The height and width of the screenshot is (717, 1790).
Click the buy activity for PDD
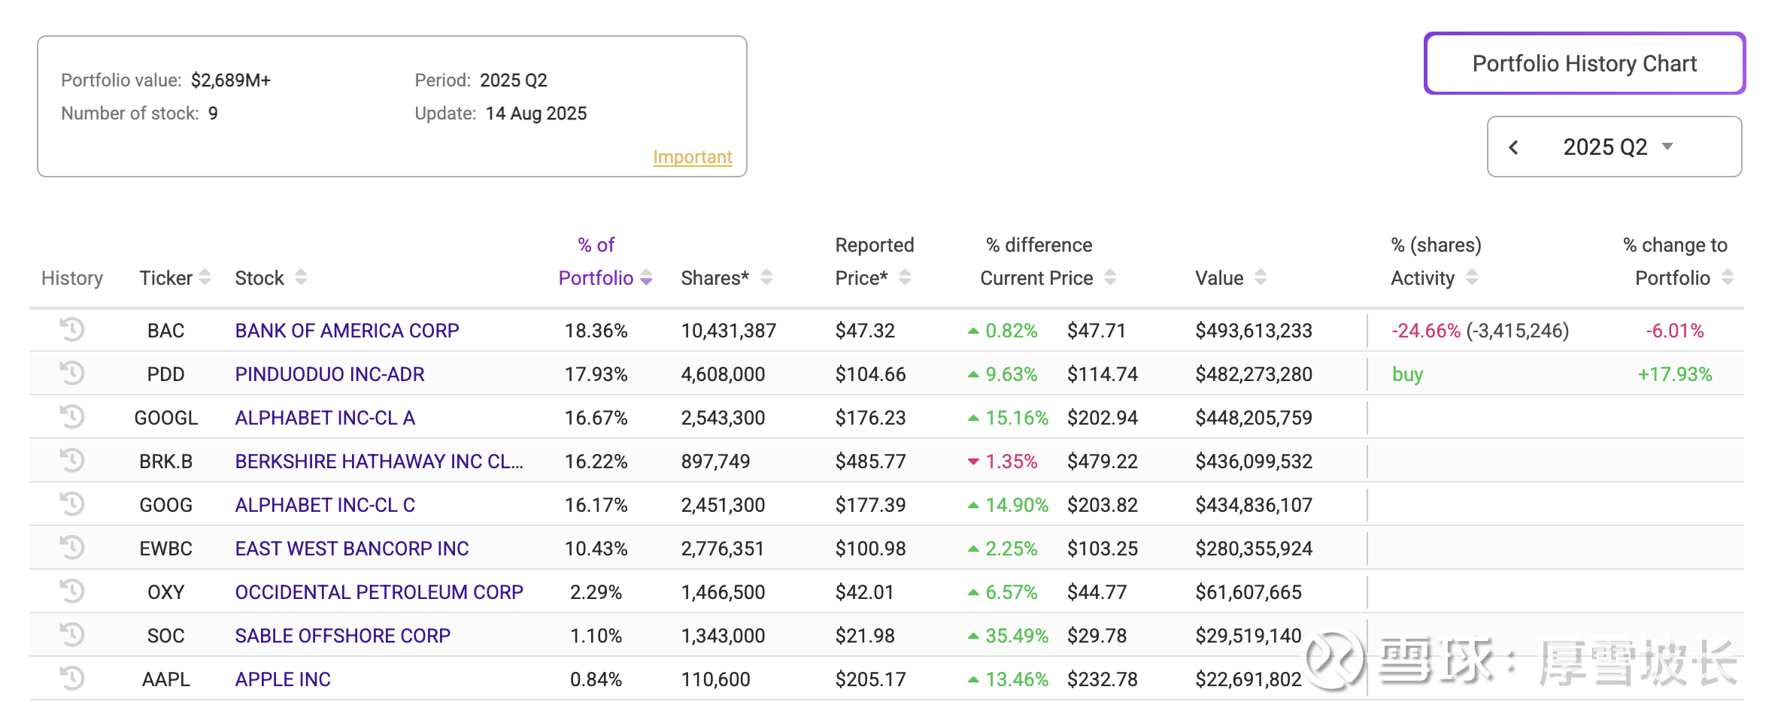(x=1407, y=374)
